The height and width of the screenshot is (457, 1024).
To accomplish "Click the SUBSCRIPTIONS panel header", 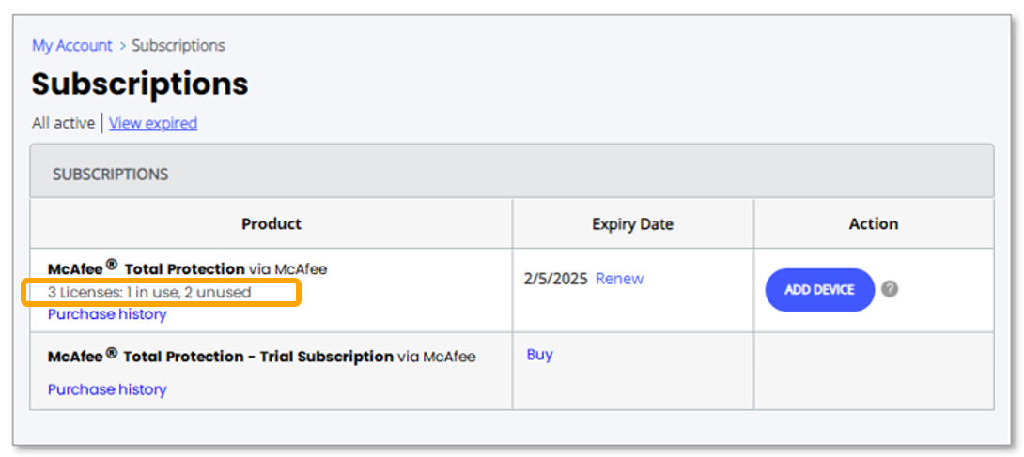I will [110, 174].
